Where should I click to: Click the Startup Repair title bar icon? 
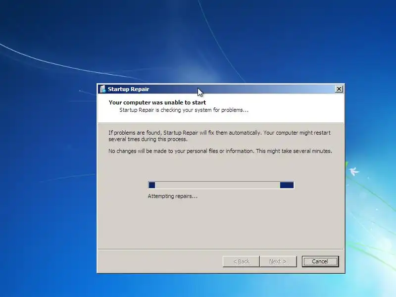click(x=102, y=89)
